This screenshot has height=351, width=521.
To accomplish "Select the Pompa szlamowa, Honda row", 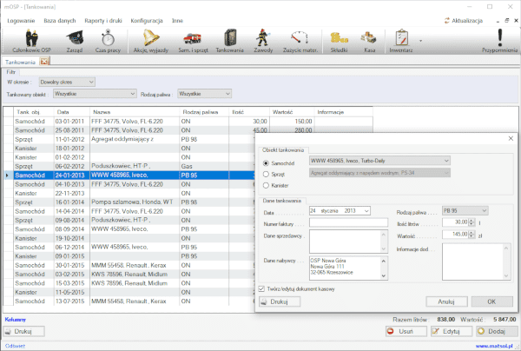I will pos(129,202).
